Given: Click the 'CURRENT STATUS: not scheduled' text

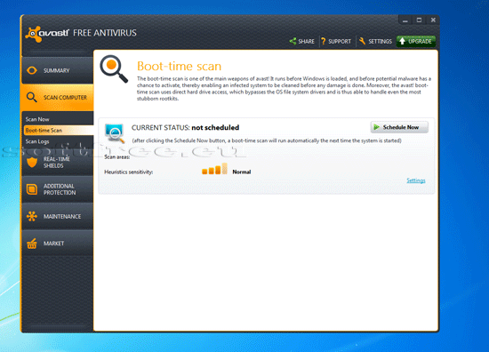Looking at the screenshot, I should 185,127.
